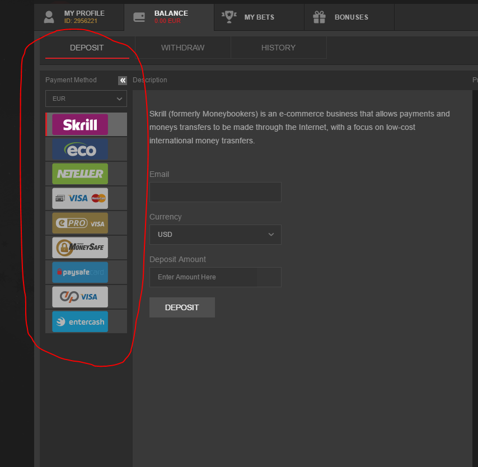Open the EUR payment currency dropdown

[x=86, y=99]
